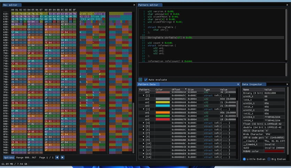Select the '__time32_t' inspector row
This screenshot has height=168, width=291.
point(264,141)
